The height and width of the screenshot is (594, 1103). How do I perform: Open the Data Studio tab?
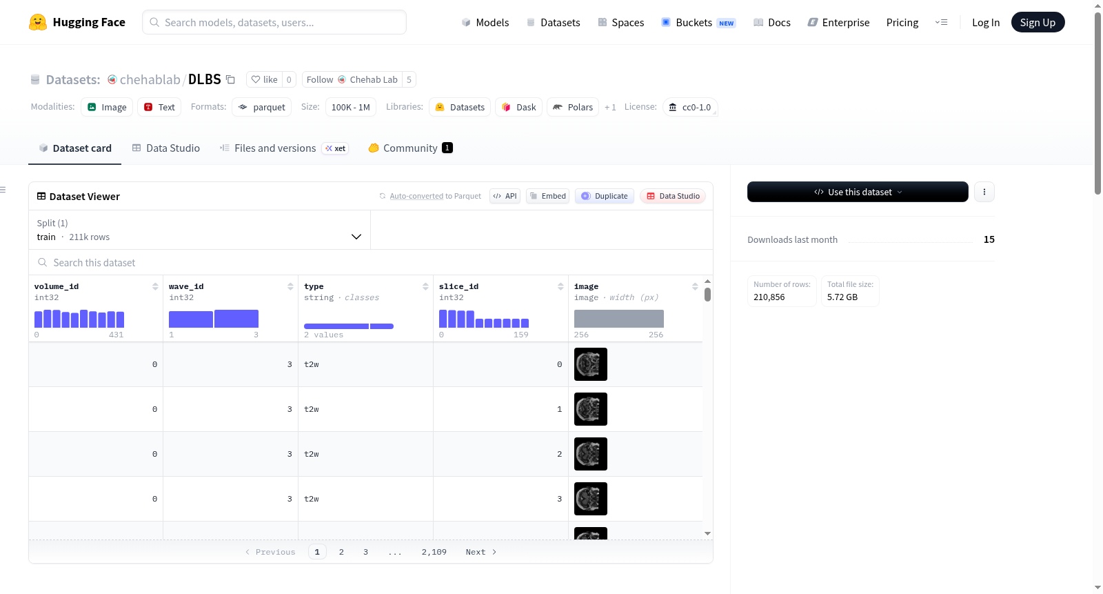click(166, 148)
